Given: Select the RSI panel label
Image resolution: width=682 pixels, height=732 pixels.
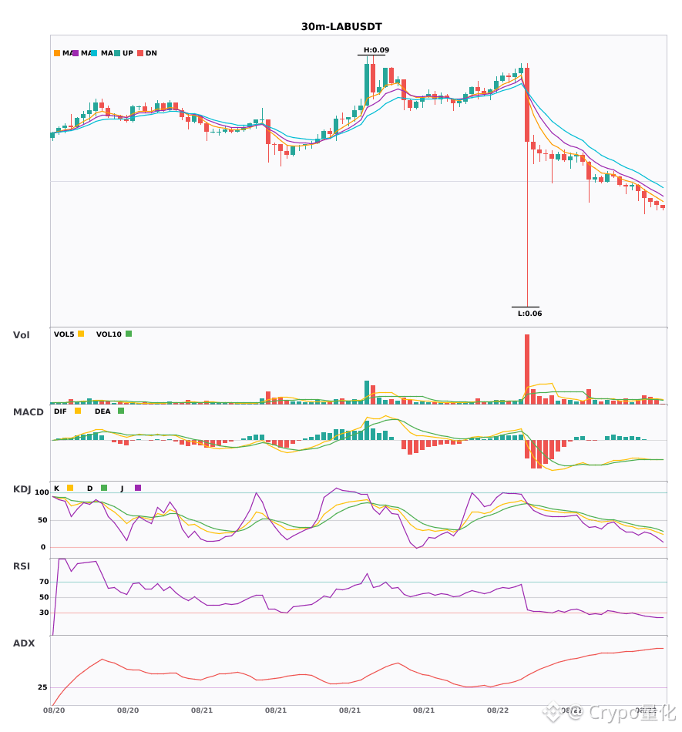Looking at the screenshot, I should coord(22,566).
